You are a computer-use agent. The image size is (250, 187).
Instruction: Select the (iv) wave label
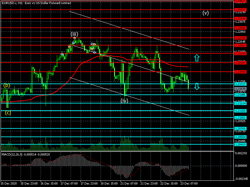tap(124, 101)
